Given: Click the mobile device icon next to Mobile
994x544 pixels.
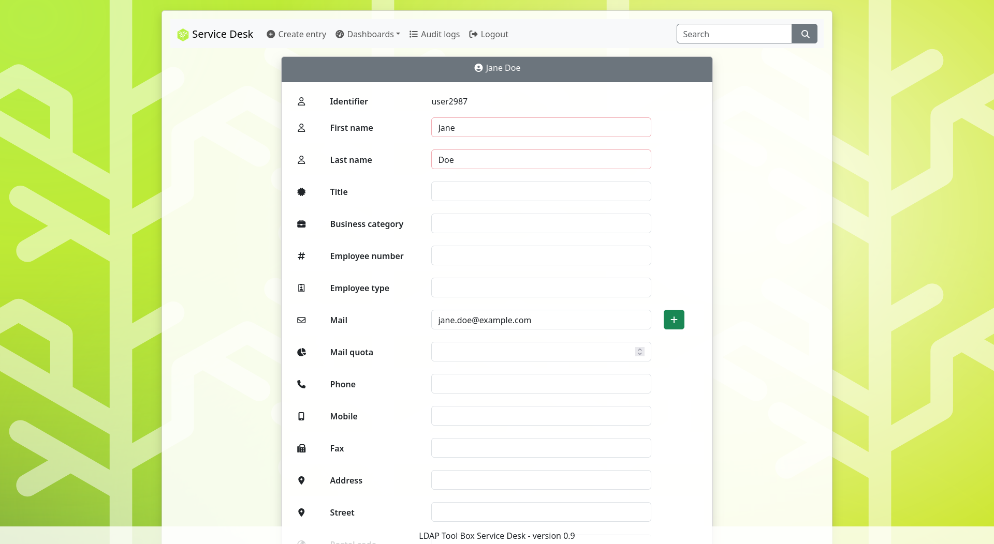Looking at the screenshot, I should tap(301, 416).
